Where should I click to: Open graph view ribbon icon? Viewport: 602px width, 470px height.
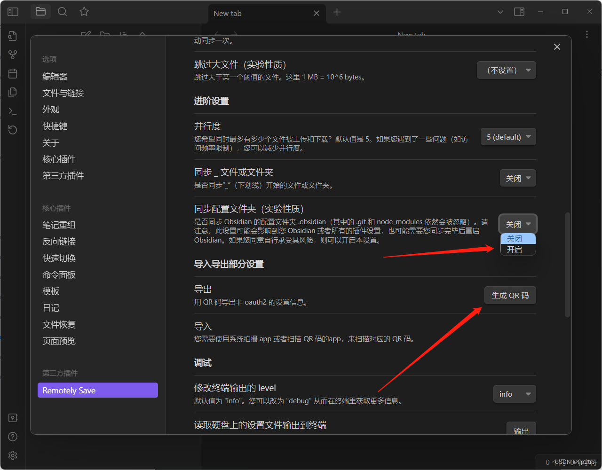pyautogui.click(x=13, y=55)
